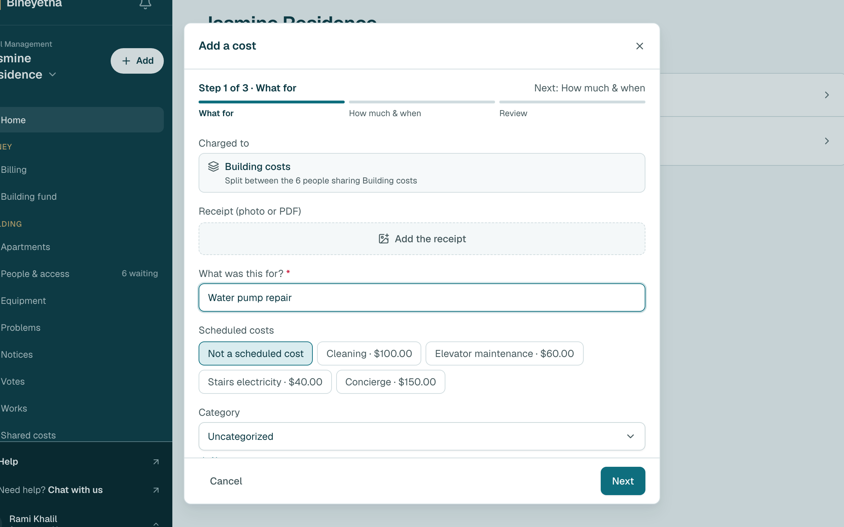Image resolution: width=844 pixels, height=527 pixels.
Task: Open Chat with us arrow icon
Action: tap(156, 490)
